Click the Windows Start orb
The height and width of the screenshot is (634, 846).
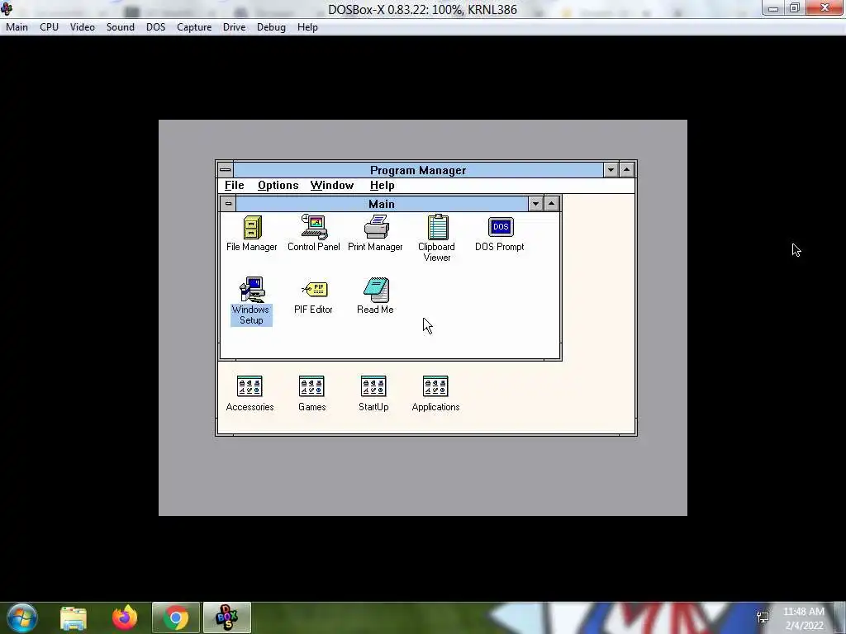tap(21, 617)
